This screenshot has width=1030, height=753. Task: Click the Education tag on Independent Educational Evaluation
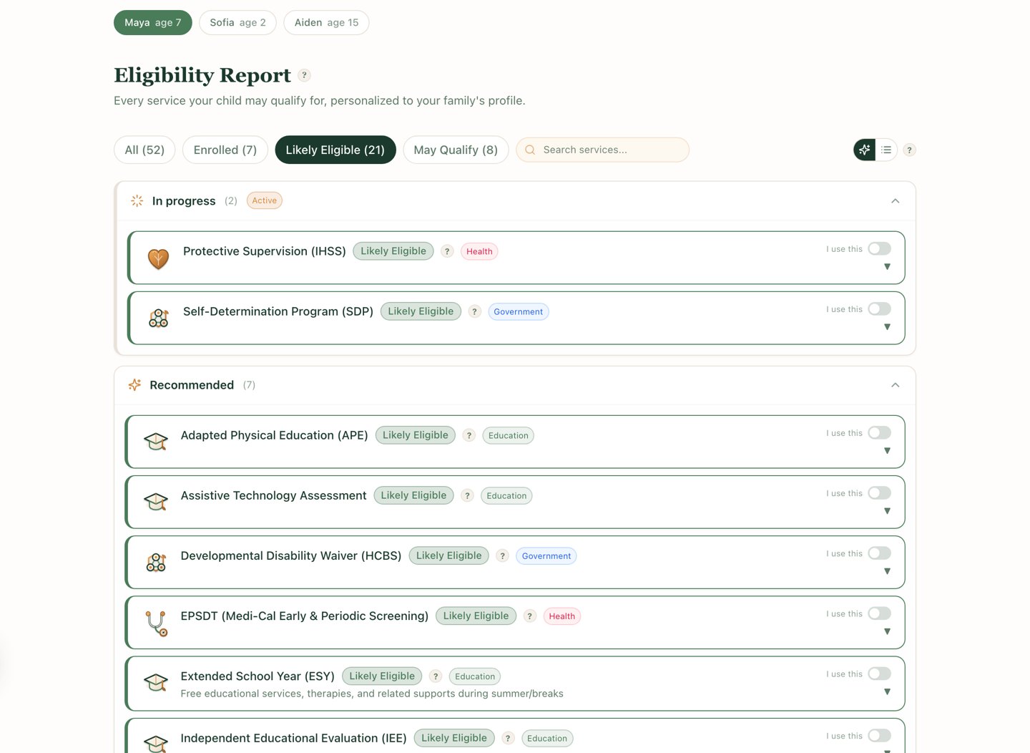(547, 738)
